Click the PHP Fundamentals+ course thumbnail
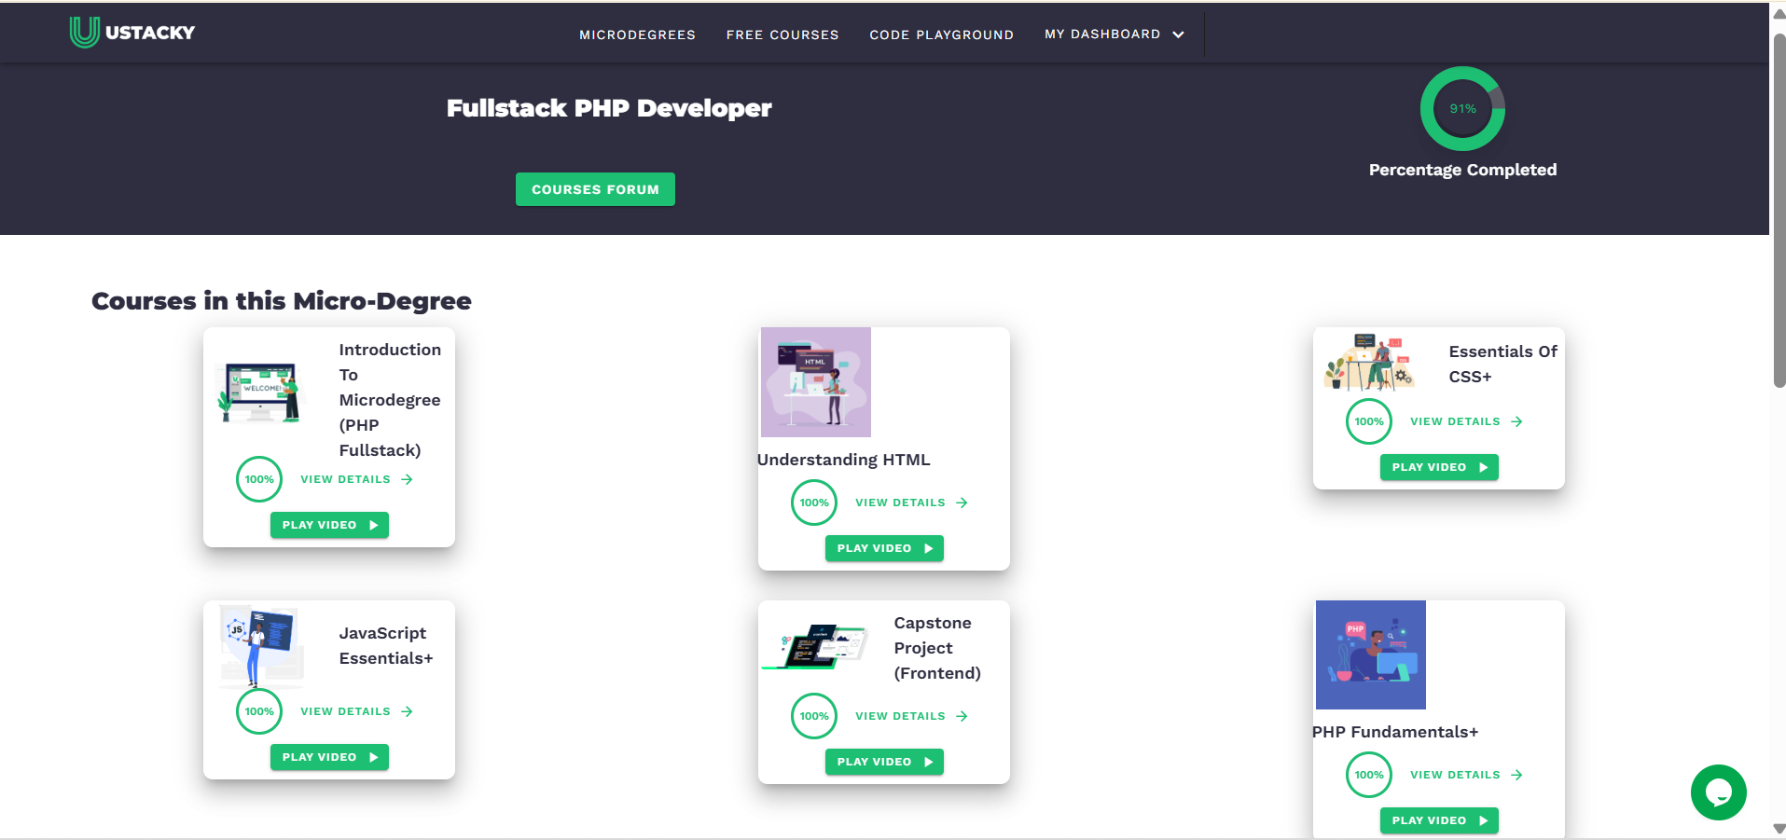1786x840 pixels. (x=1371, y=654)
